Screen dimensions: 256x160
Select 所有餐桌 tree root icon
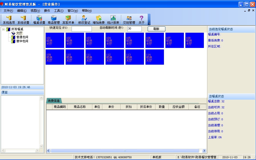[8, 29]
